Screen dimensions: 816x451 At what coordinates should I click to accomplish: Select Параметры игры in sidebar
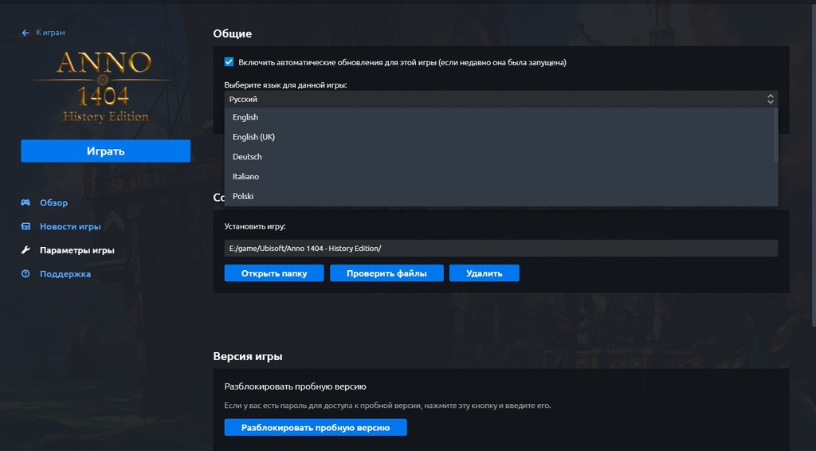(x=77, y=250)
